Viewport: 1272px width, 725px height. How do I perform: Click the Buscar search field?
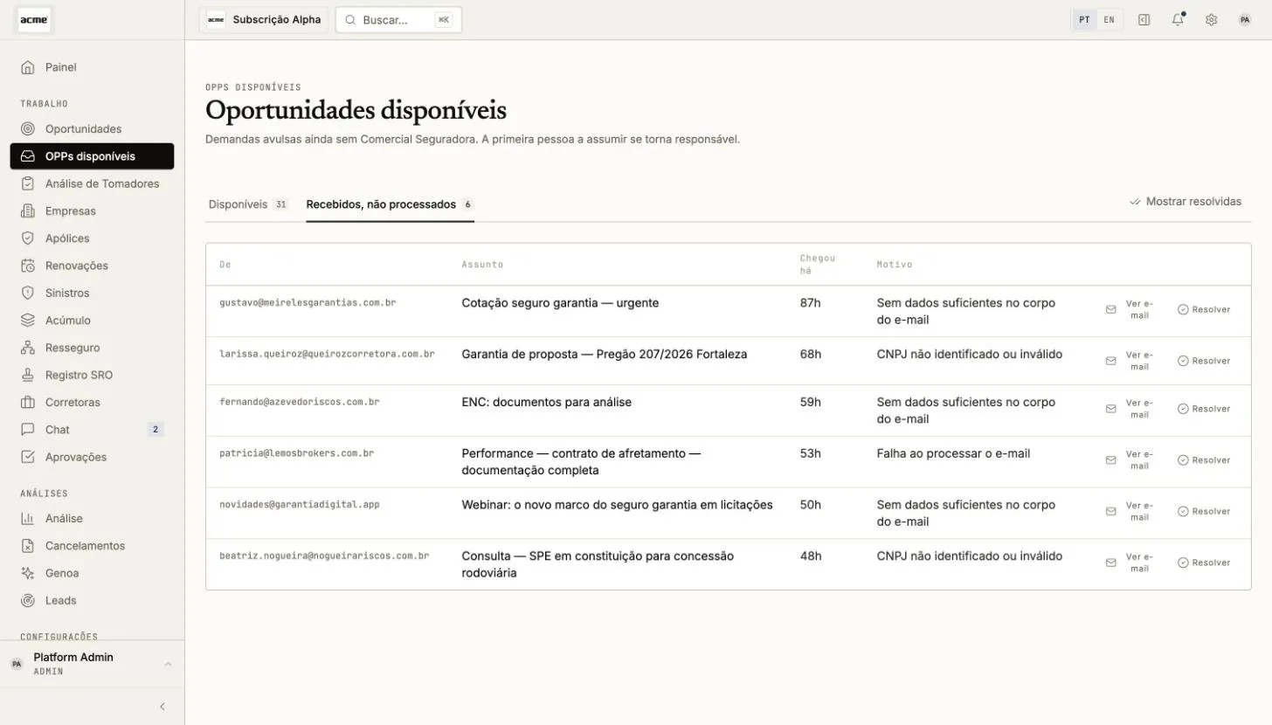[398, 19]
